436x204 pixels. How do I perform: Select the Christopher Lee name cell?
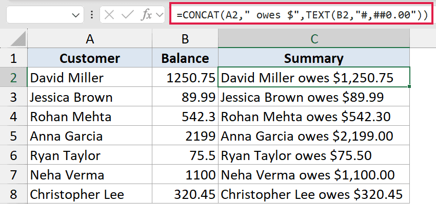coord(90,194)
